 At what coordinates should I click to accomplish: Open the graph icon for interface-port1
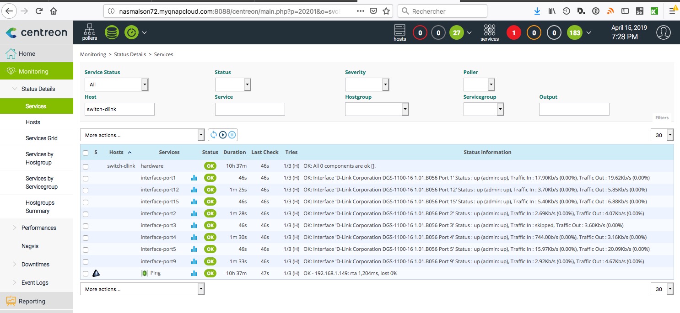[x=194, y=178]
